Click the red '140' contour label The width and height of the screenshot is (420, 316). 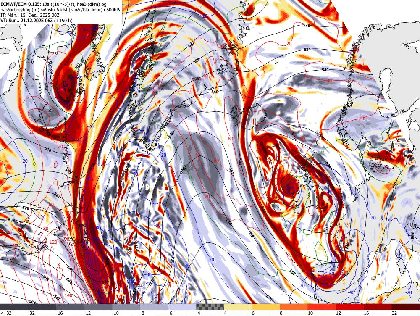pos(68,295)
